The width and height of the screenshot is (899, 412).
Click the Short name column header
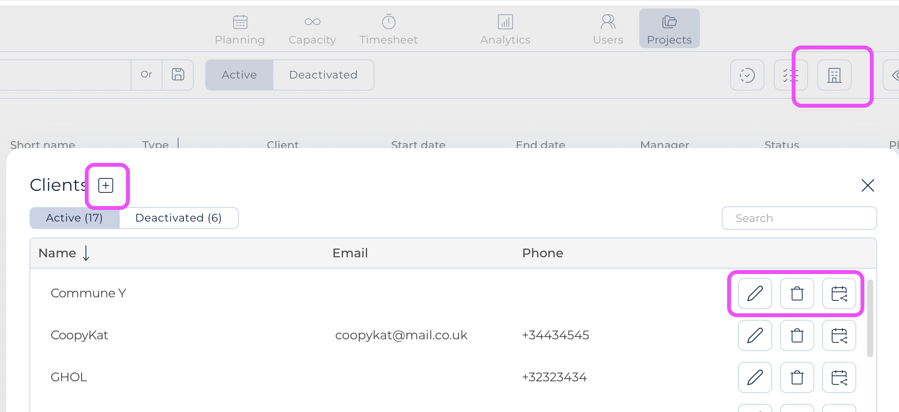click(43, 145)
